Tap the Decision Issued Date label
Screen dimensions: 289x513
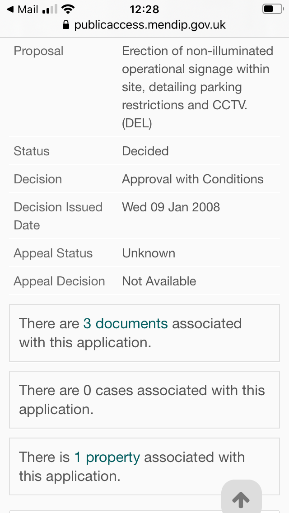tap(58, 216)
